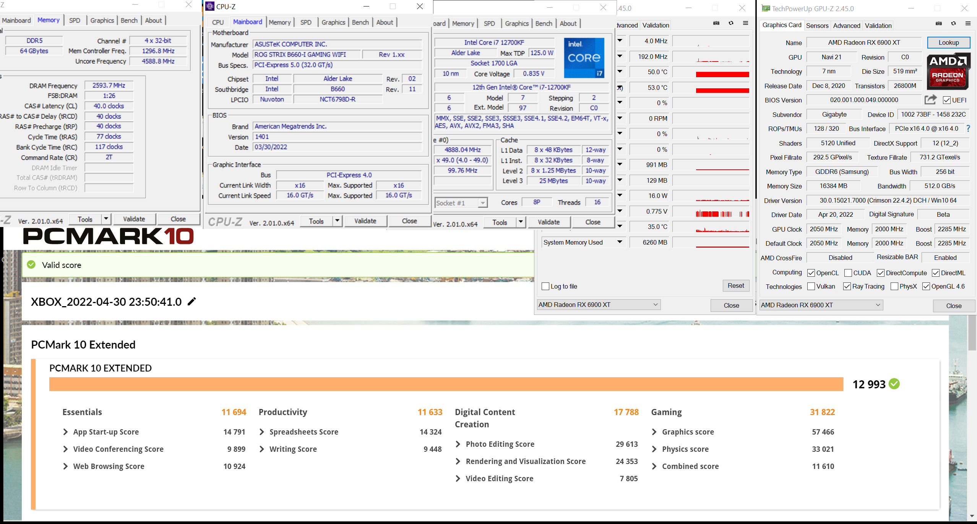Toggle the OpenCL checkbox
This screenshot has height=524, width=977.
(811, 273)
